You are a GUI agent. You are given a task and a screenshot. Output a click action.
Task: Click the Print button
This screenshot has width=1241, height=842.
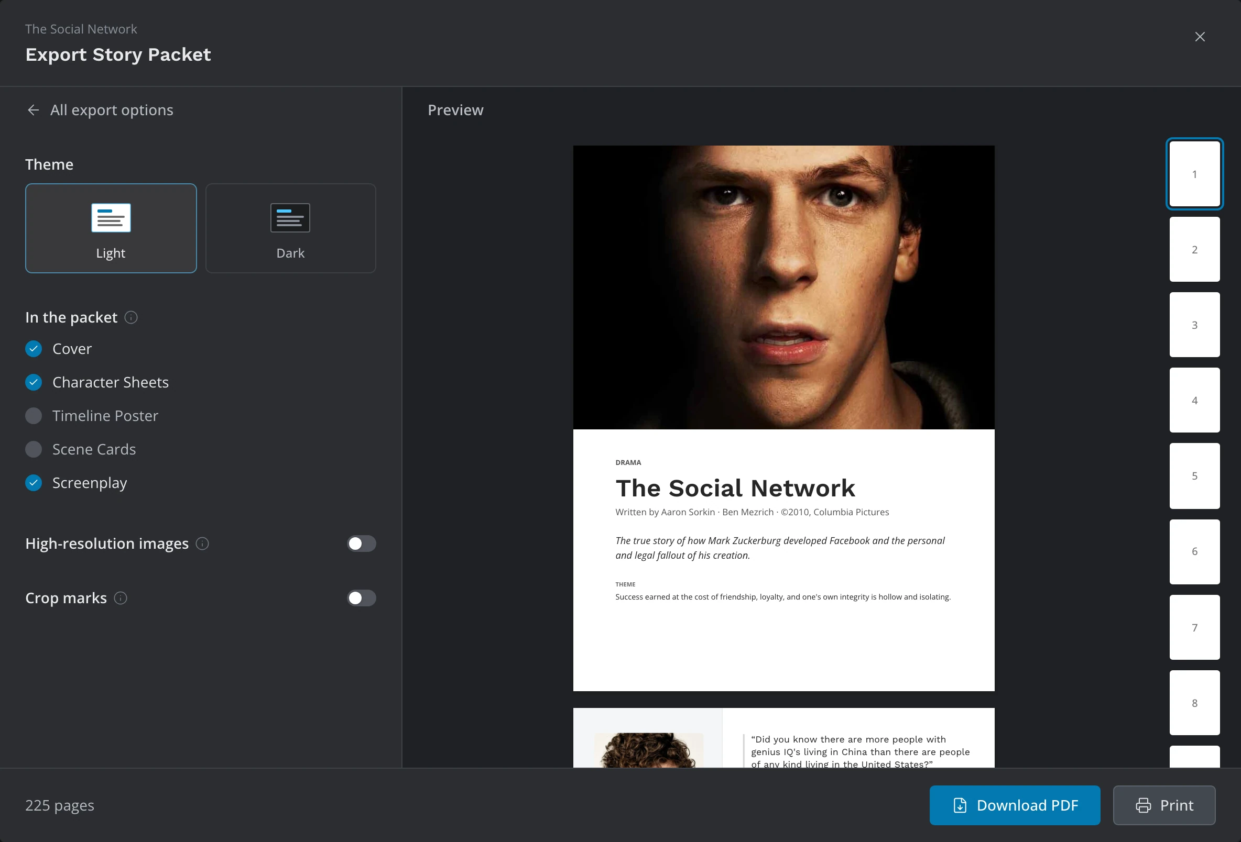(x=1164, y=805)
